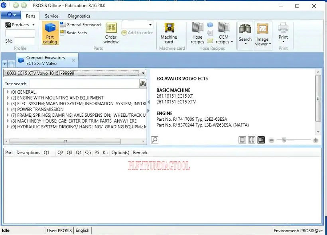Viewport: 327px width, 235px height.
Task: Collapse the tree pane splitter arrow
Action: coord(148,102)
